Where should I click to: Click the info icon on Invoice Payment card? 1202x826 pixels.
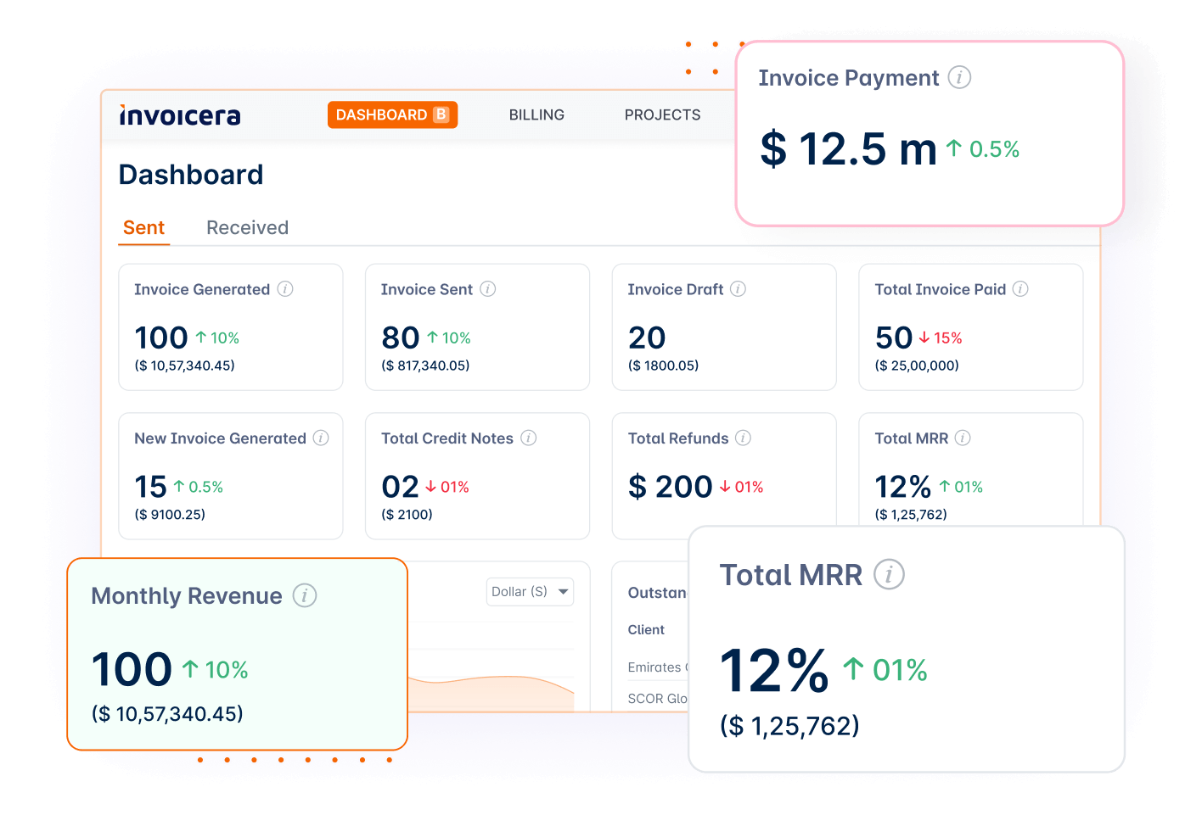959,77
